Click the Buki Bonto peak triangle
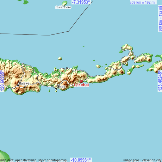The width and height of the screenshot is (162, 162). pos(63,5)
